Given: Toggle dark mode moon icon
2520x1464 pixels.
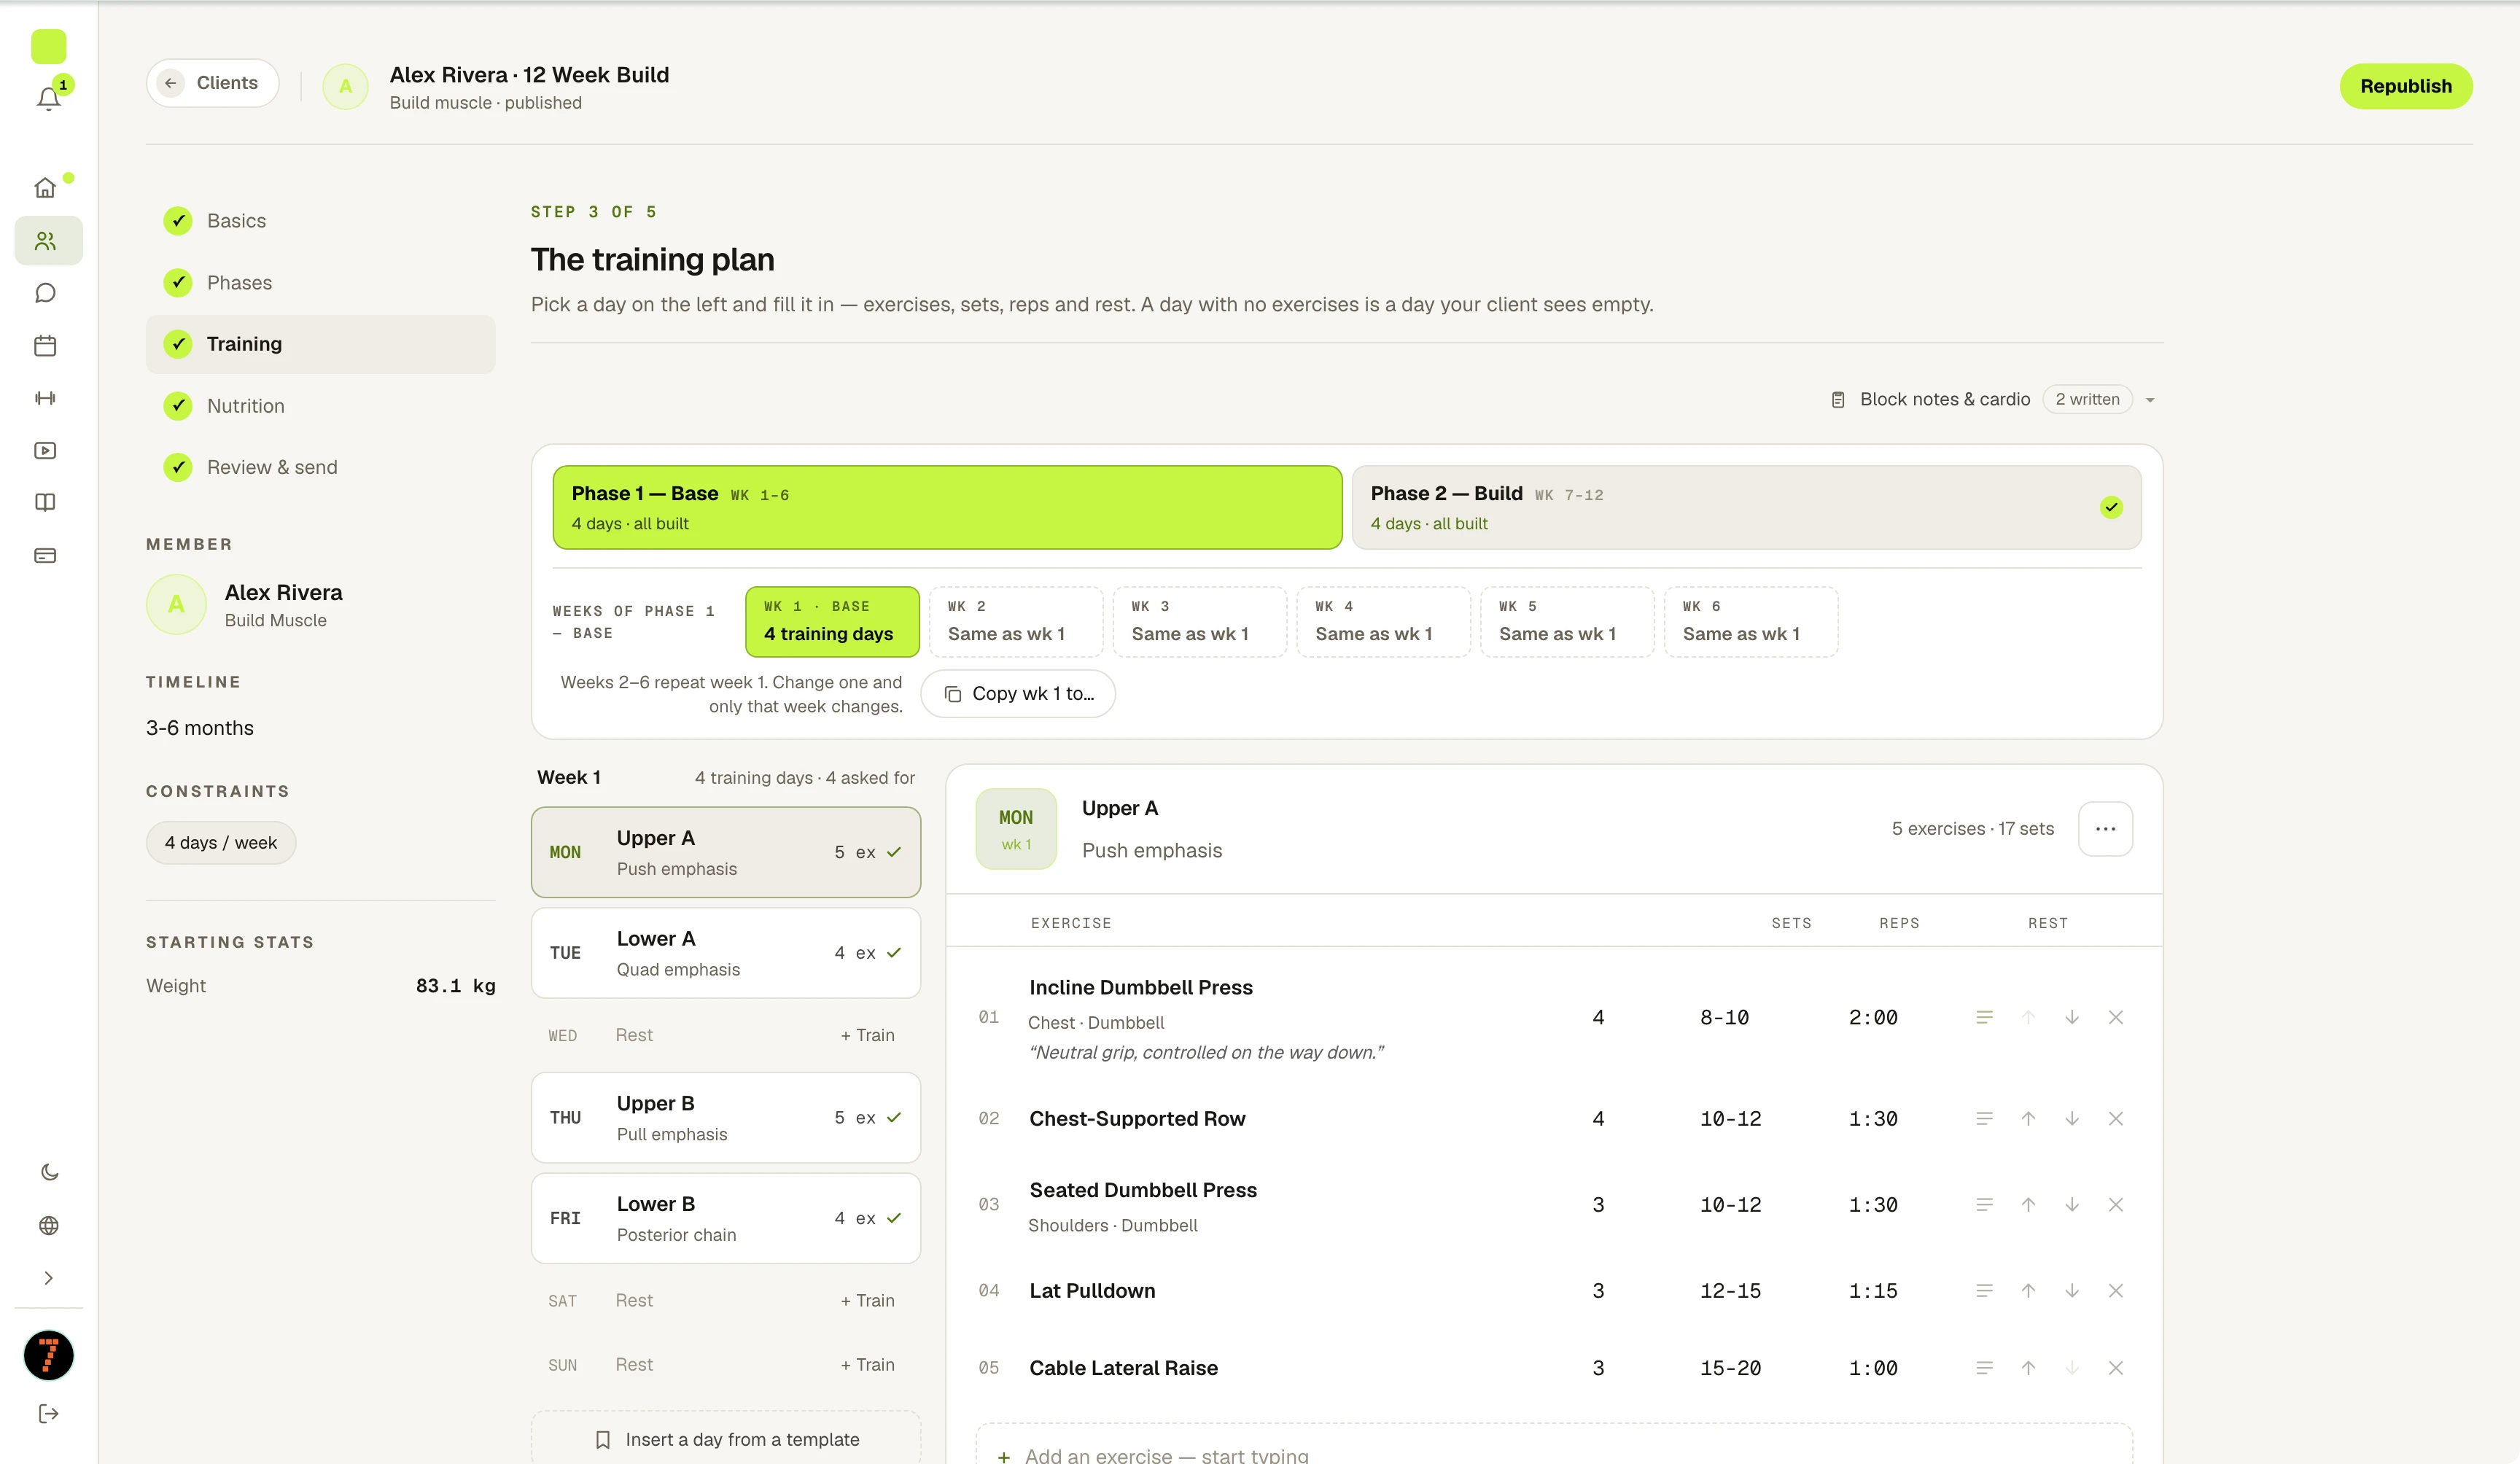Looking at the screenshot, I should 49,1172.
